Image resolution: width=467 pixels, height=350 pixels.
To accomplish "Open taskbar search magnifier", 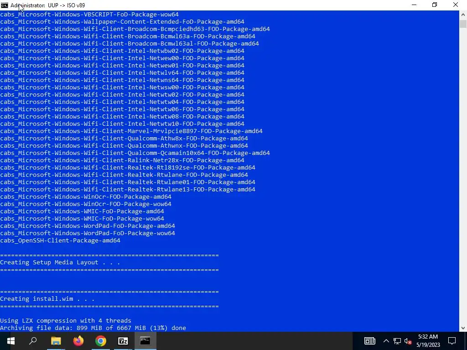I will click(33, 341).
